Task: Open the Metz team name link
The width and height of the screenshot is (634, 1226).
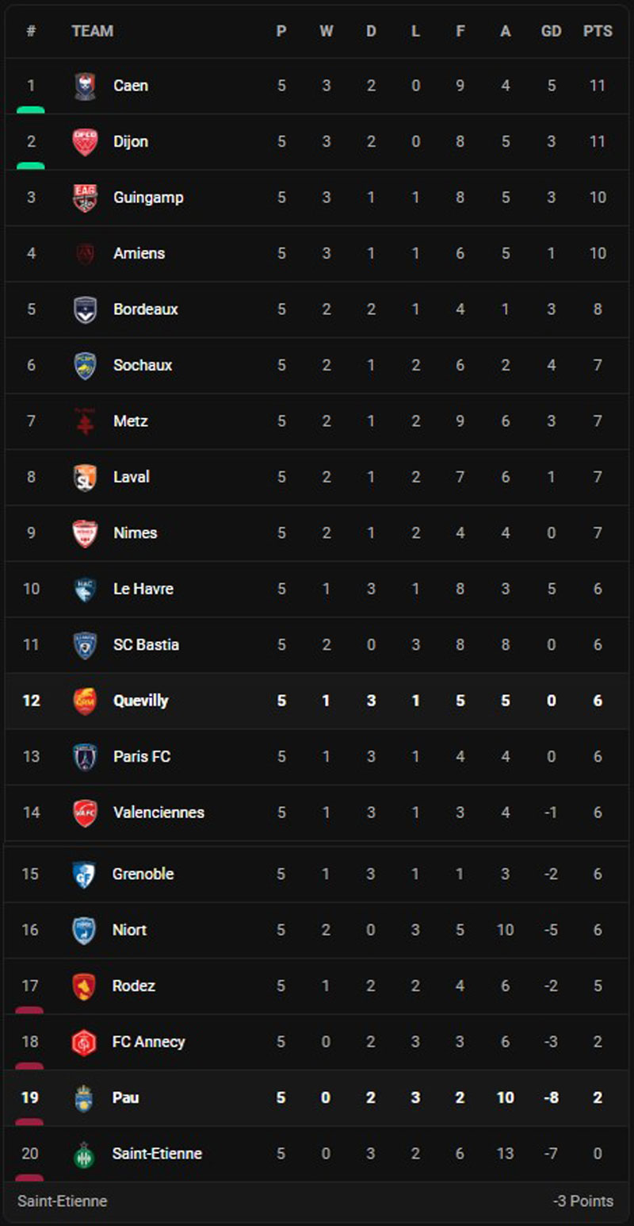Action: click(131, 421)
